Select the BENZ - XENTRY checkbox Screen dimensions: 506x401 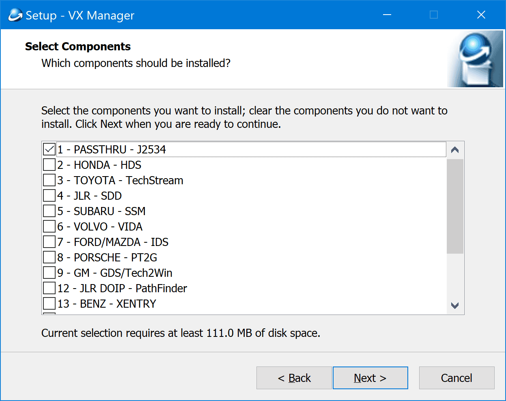pos(49,304)
